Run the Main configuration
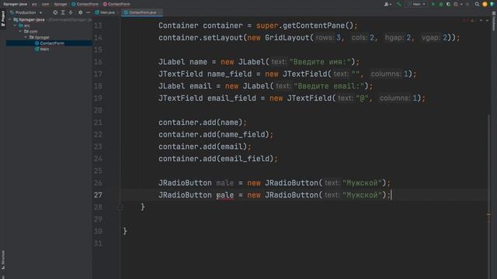The width and height of the screenshot is (497, 279). 433,4
